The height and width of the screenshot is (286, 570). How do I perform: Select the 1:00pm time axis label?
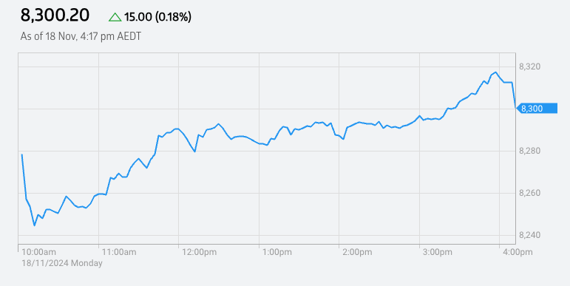(277, 252)
